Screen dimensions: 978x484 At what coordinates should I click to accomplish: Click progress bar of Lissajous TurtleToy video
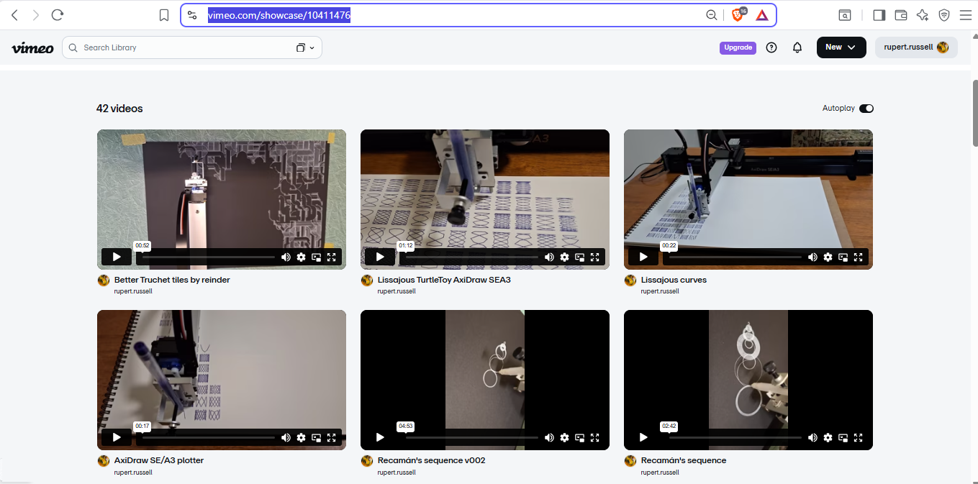point(471,257)
